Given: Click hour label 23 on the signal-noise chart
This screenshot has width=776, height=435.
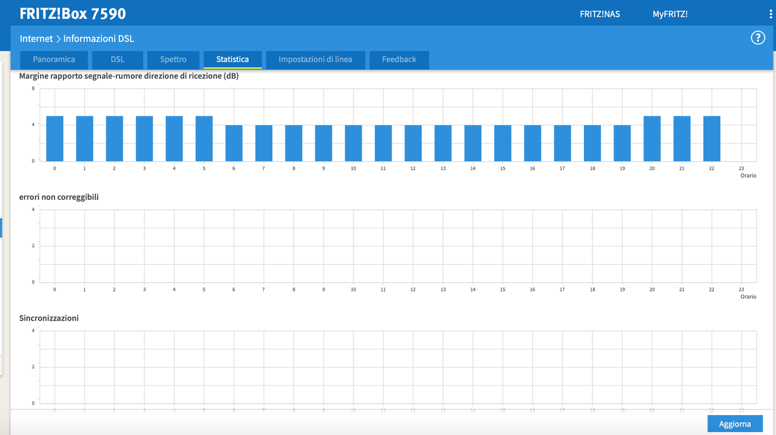Looking at the screenshot, I should [741, 168].
